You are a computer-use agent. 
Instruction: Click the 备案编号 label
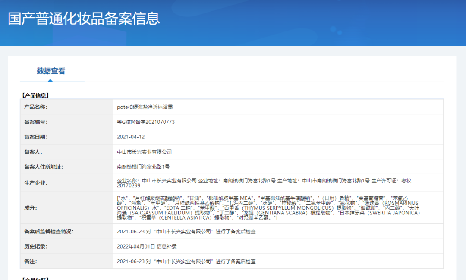tap(36, 122)
